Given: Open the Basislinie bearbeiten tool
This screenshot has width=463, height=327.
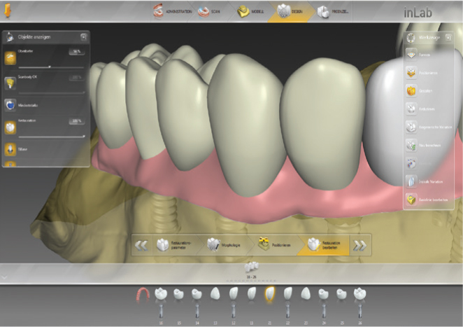Looking at the screenshot, I should click(411, 199).
